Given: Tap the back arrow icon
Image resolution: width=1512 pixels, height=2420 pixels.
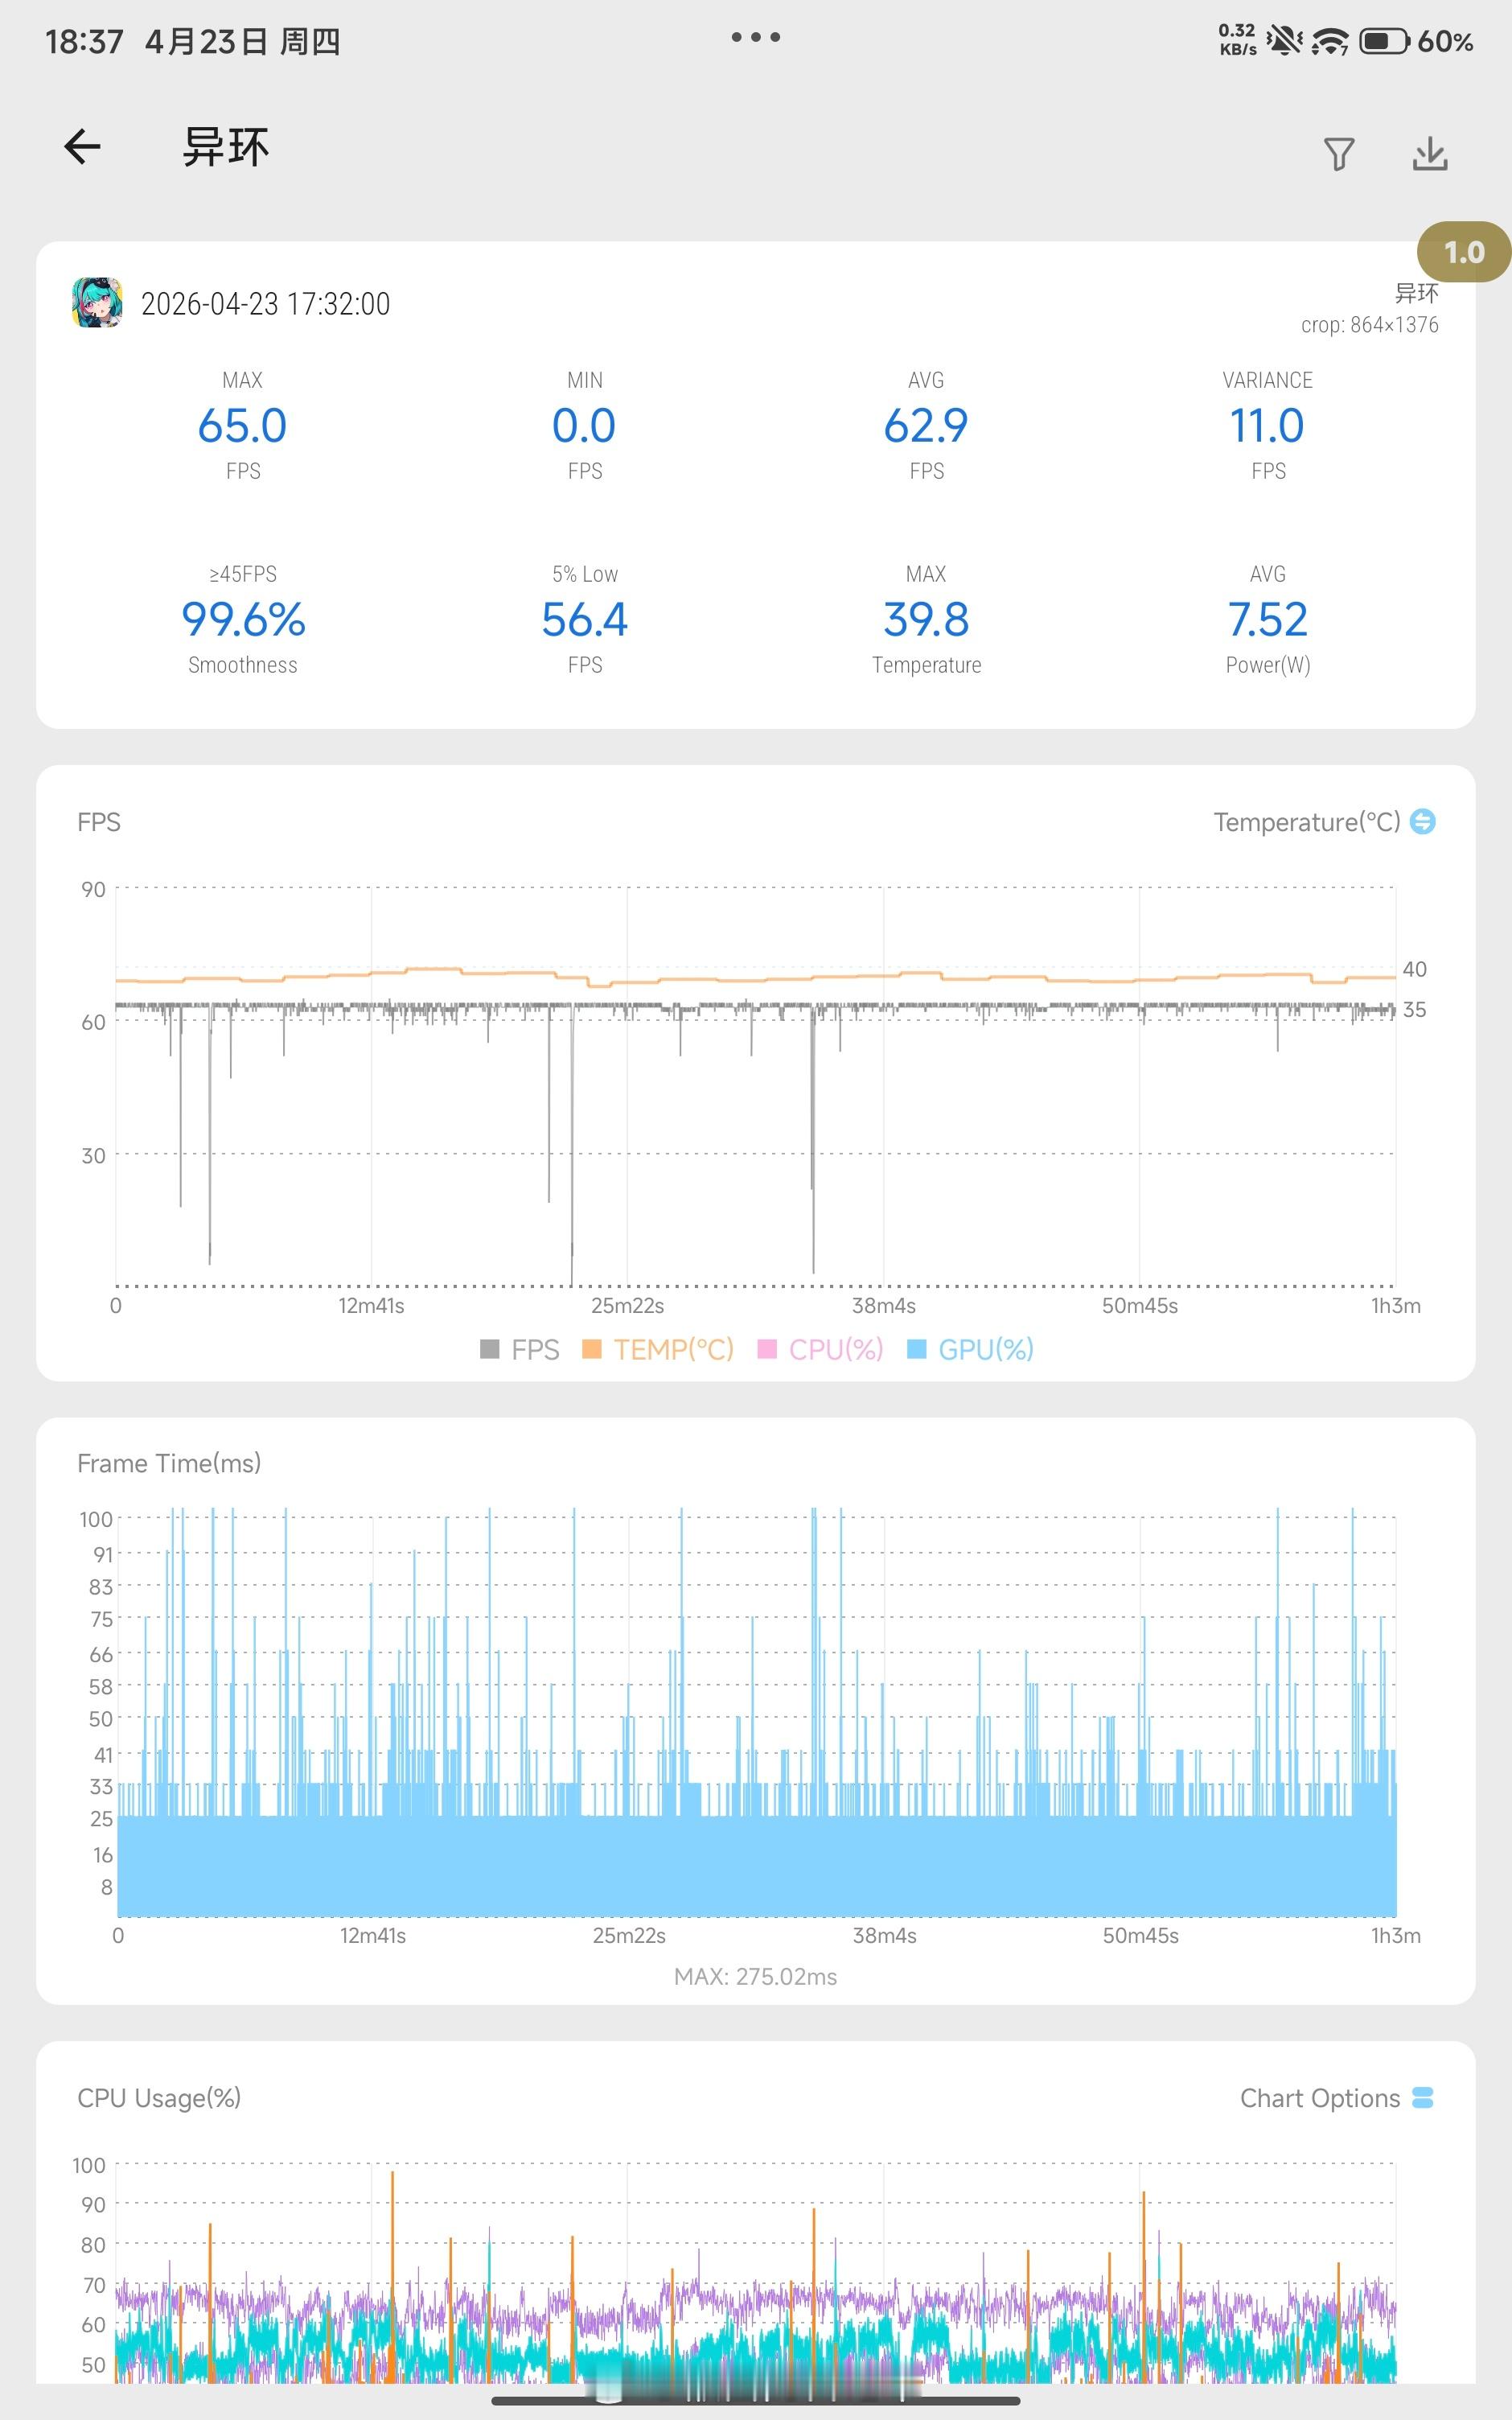Looking at the screenshot, I should (x=82, y=147).
